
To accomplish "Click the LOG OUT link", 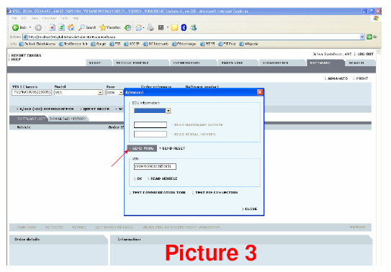I will tap(365, 54).
